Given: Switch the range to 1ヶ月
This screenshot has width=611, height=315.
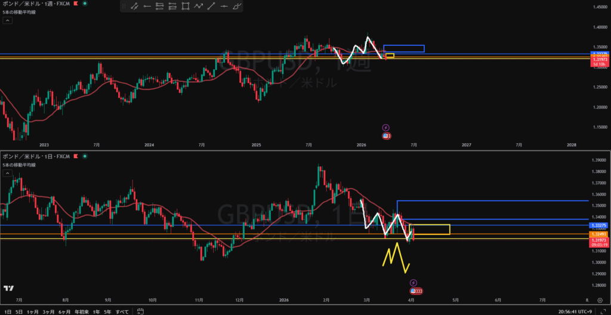Looking at the screenshot, I should pyautogui.click(x=33, y=311).
